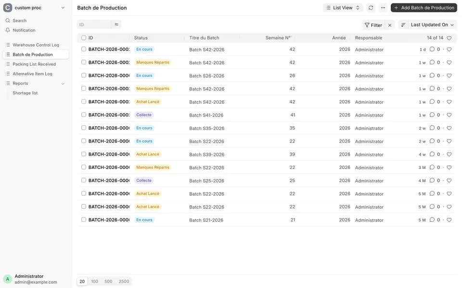Image resolution: width=462 pixels, height=288 pixels.
Task: Expand the custom proc workspace chevron
Action: click(x=63, y=8)
